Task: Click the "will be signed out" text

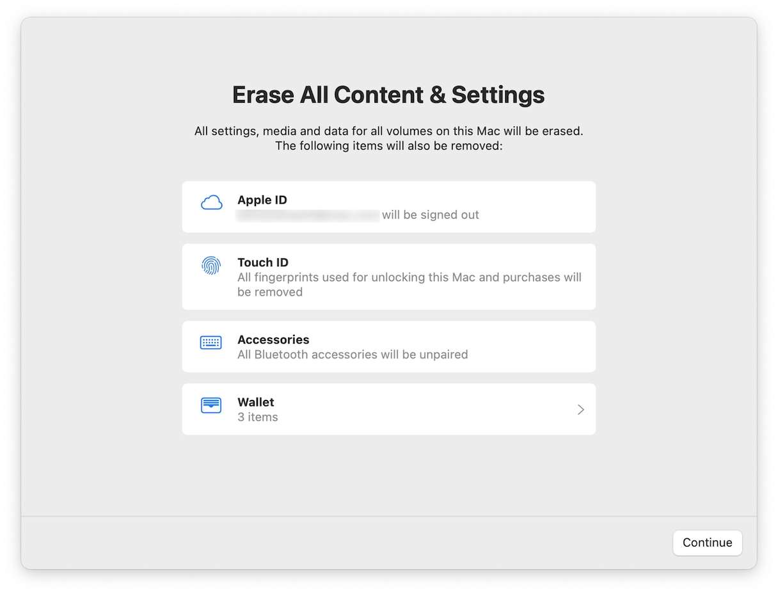Action: 431,215
